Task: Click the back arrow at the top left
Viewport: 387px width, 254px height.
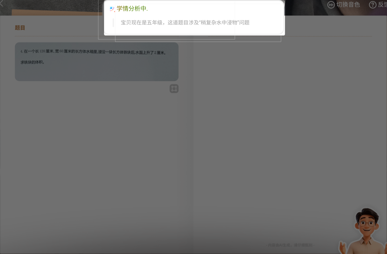Action: (x=2, y=3)
